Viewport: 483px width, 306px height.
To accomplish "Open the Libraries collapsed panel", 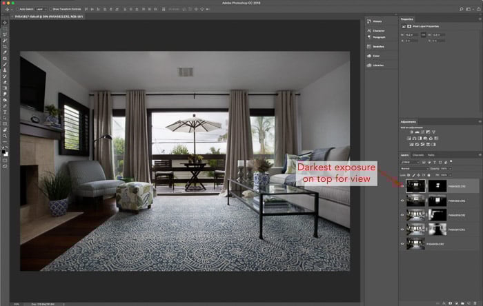I will point(375,65).
